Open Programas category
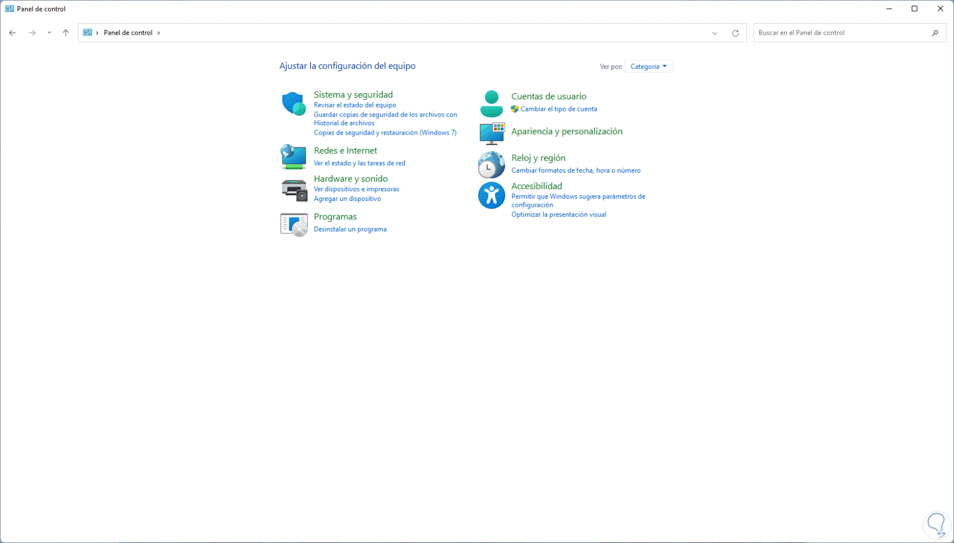 [335, 217]
